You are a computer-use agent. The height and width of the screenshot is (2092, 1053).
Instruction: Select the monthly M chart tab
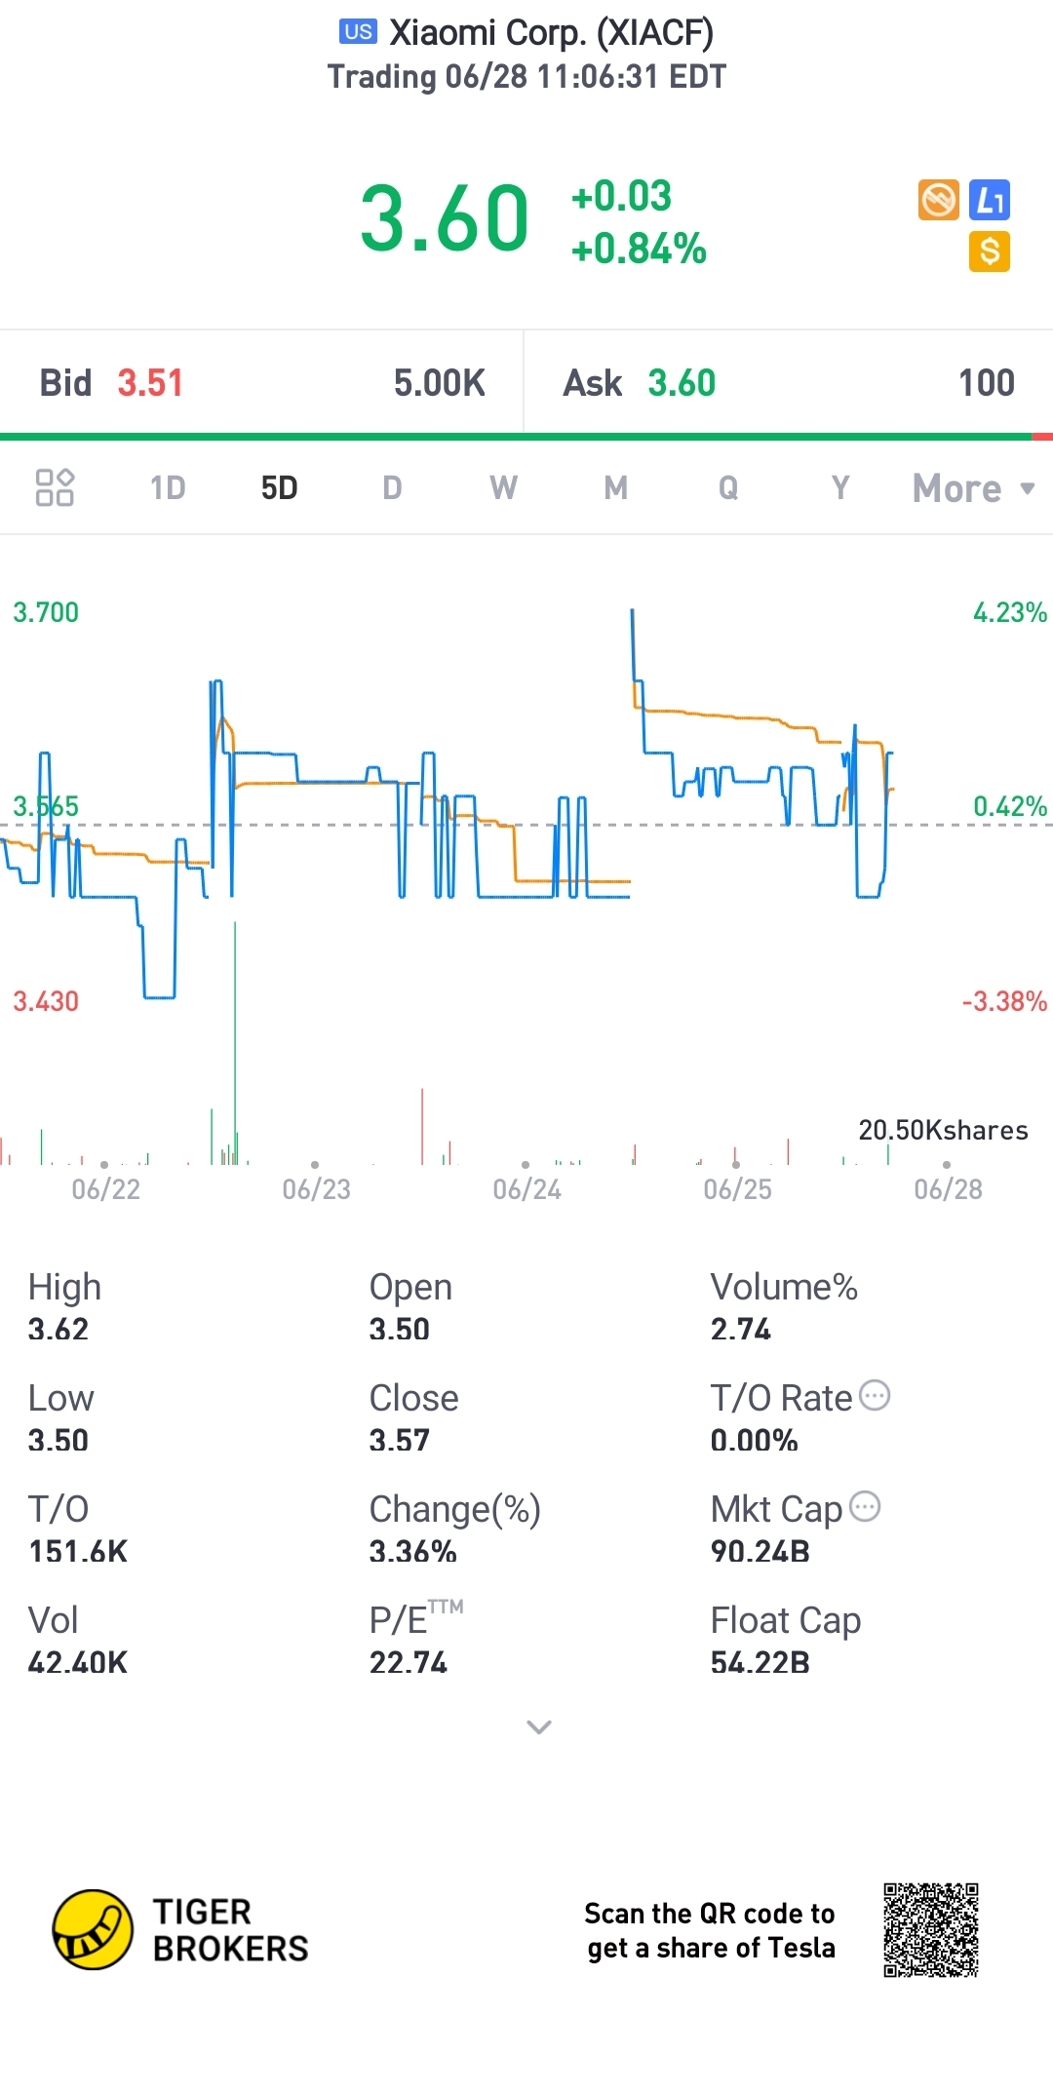[x=615, y=487]
